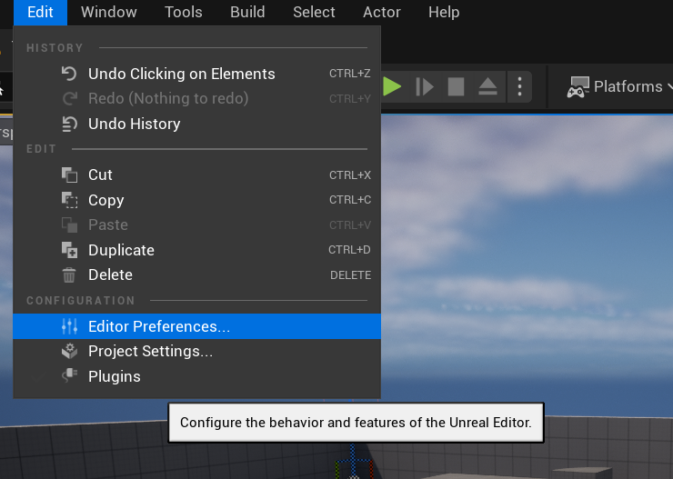Open the Actor menu
The image size is (673, 479).
(382, 12)
